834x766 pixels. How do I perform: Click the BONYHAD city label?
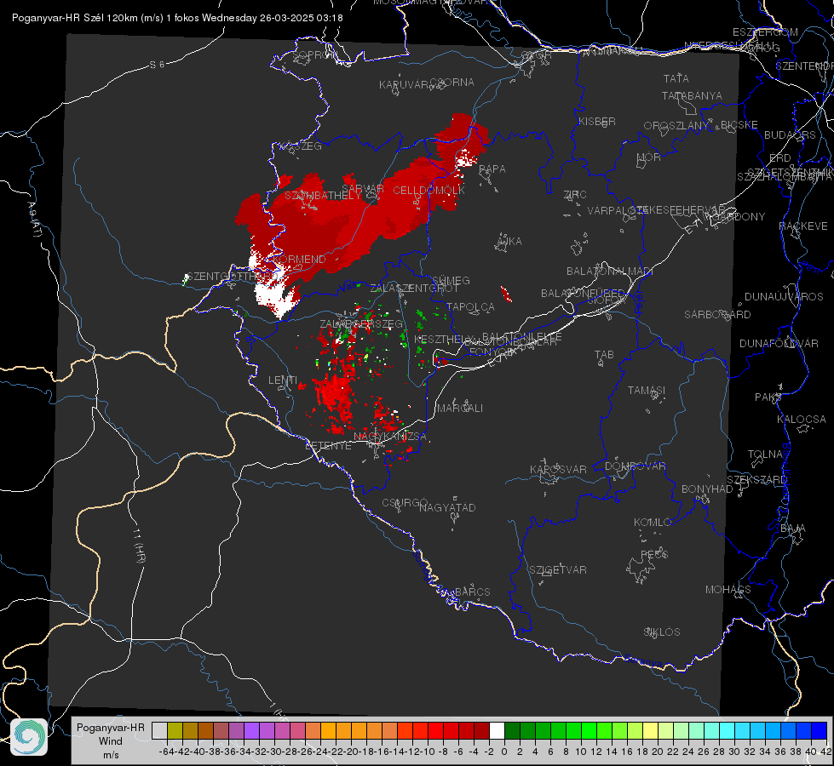(x=707, y=489)
